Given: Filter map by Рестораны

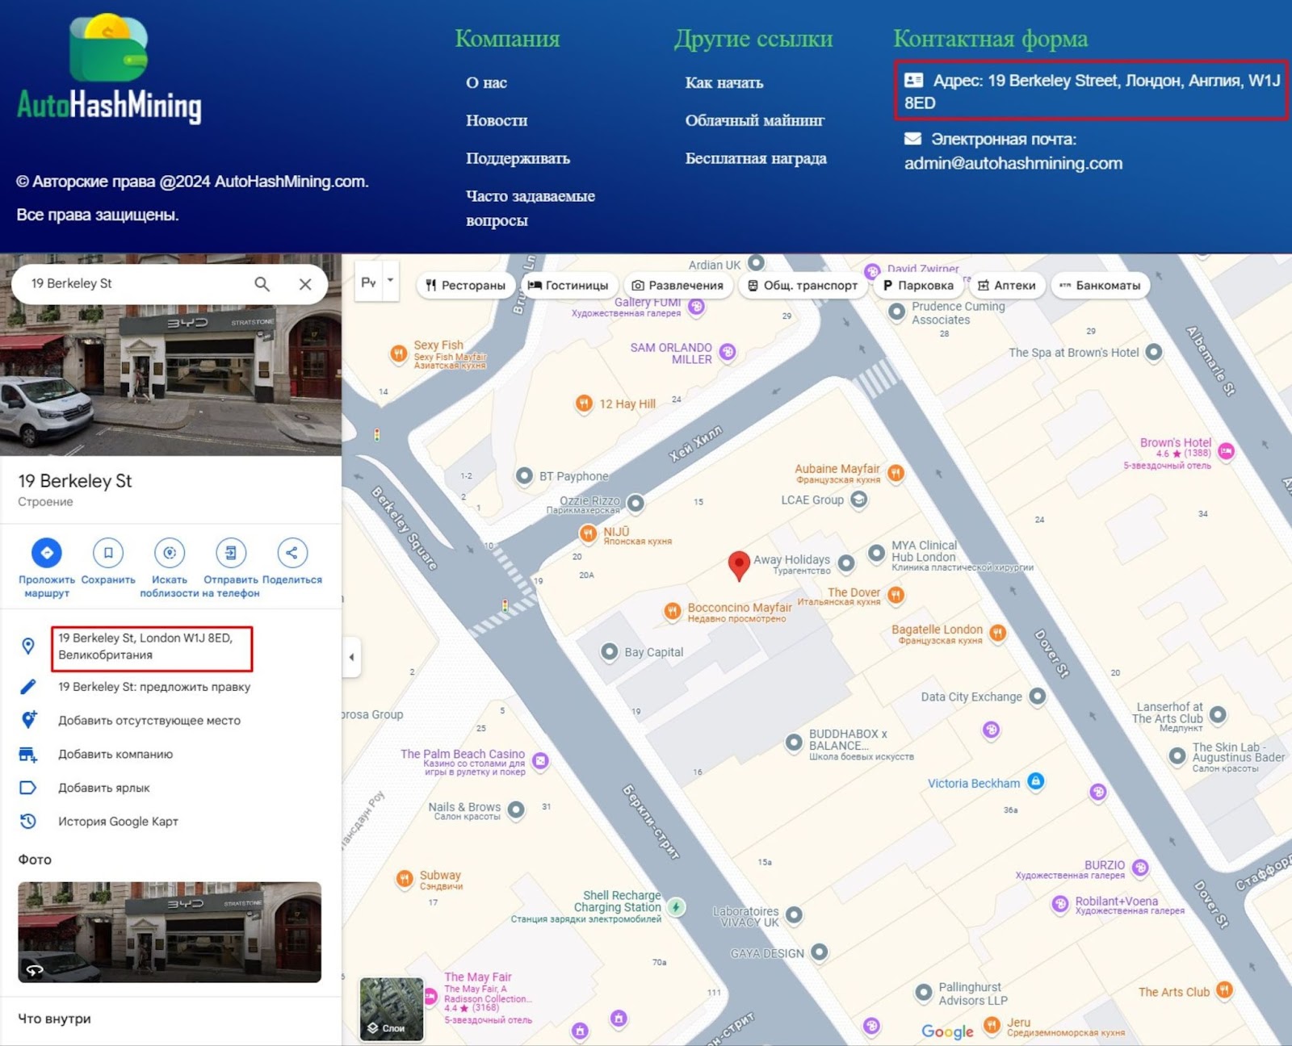Looking at the screenshot, I should pos(465,285).
